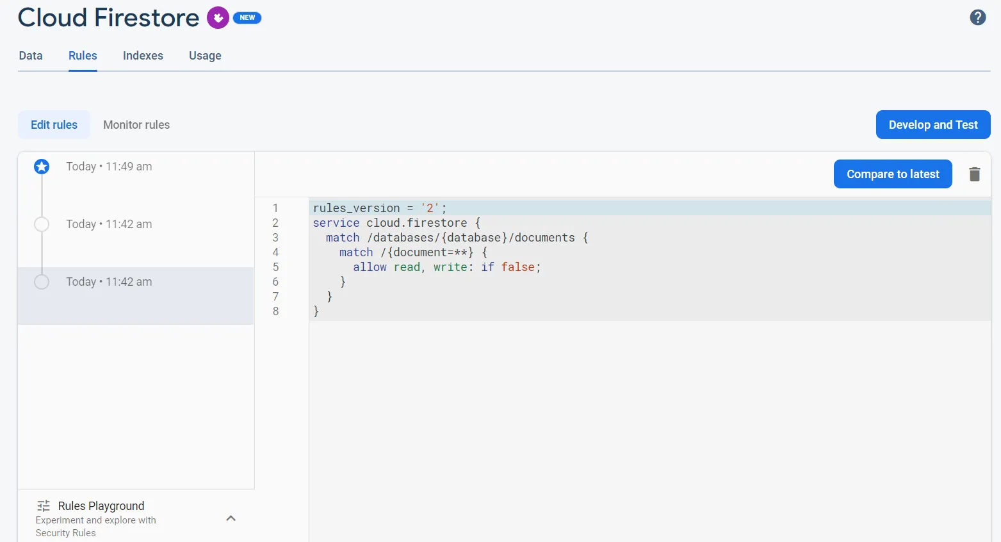Select the highlighted Today 11:42 am version
This screenshot has width=1001, height=542.
point(136,296)
